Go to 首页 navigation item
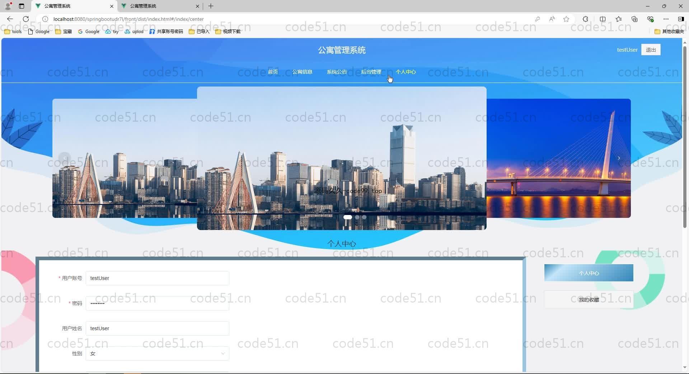Viewport: 689px width, 374px height. coord(273,72)
